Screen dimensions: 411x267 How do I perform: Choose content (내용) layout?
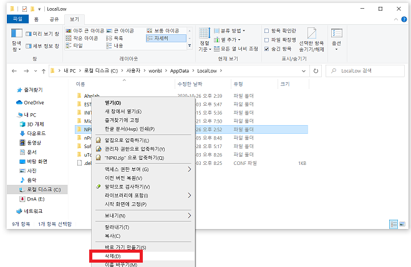pos(115,45)
